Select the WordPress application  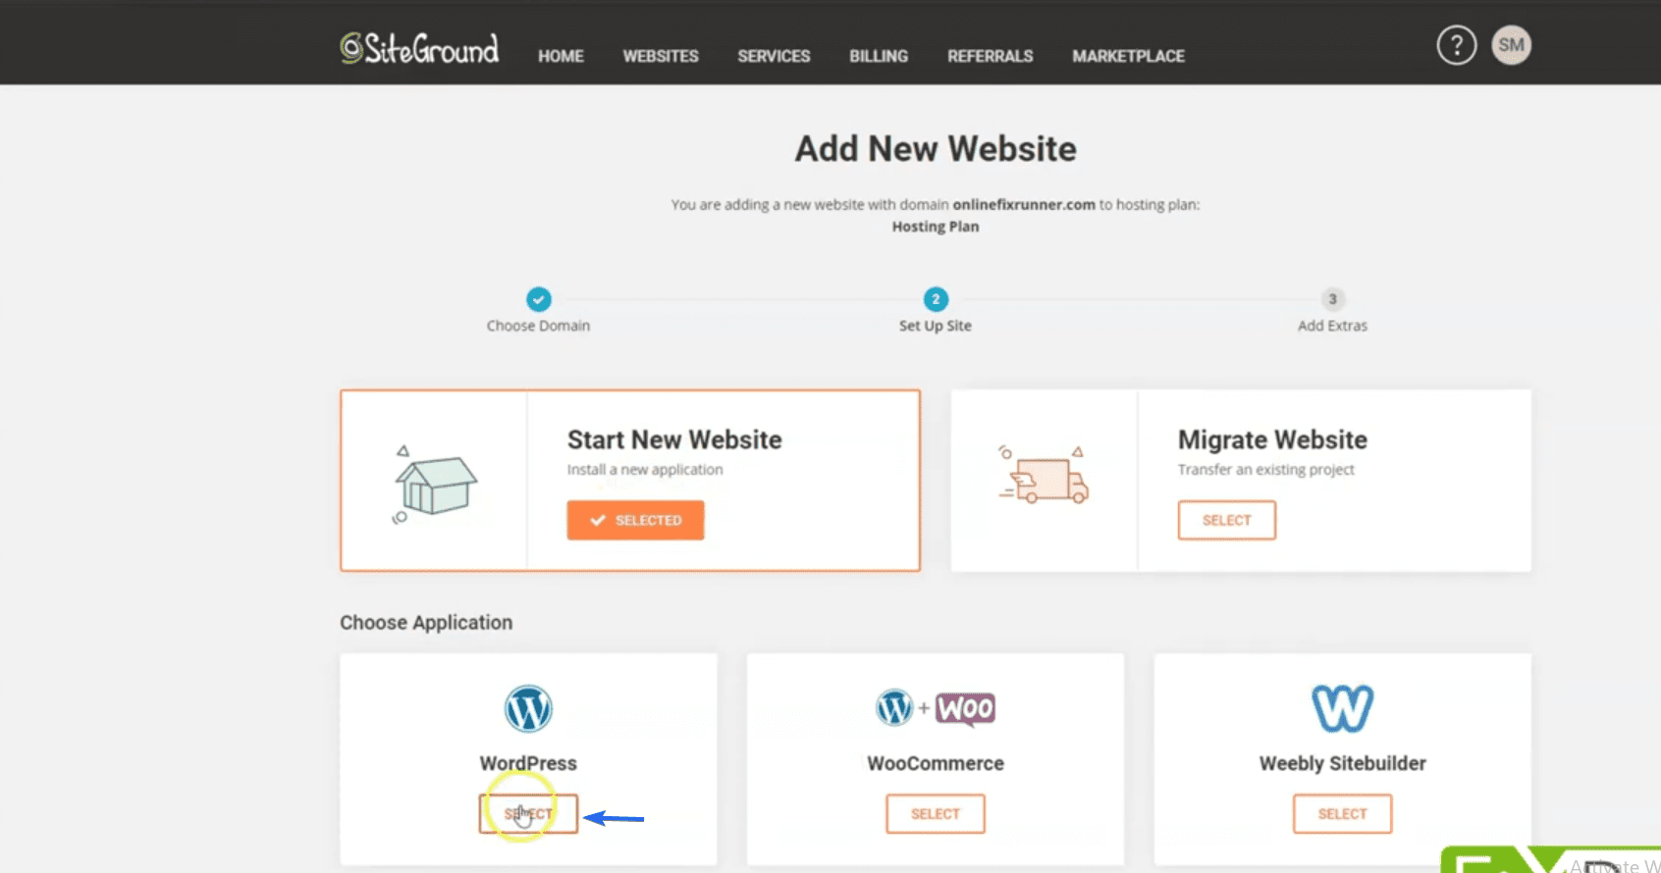(x=528, y=814)
